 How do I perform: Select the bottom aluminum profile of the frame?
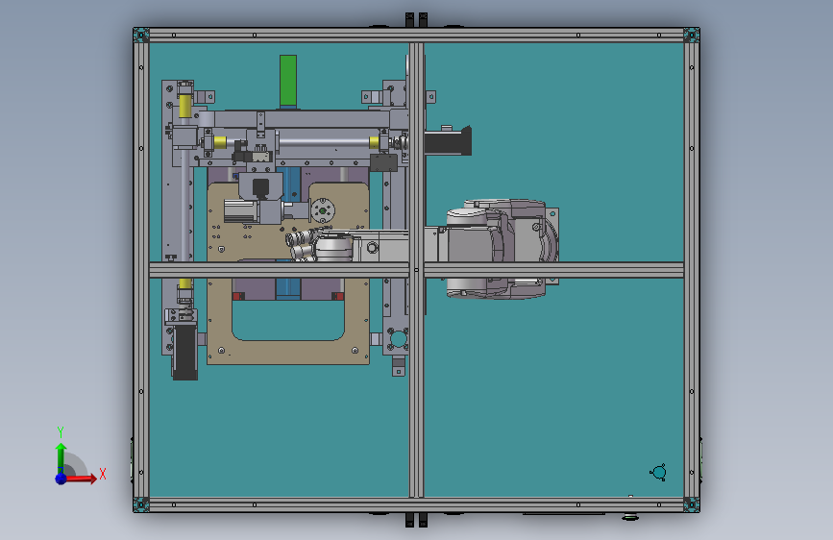pyautogui.click(x=417, y=504)
